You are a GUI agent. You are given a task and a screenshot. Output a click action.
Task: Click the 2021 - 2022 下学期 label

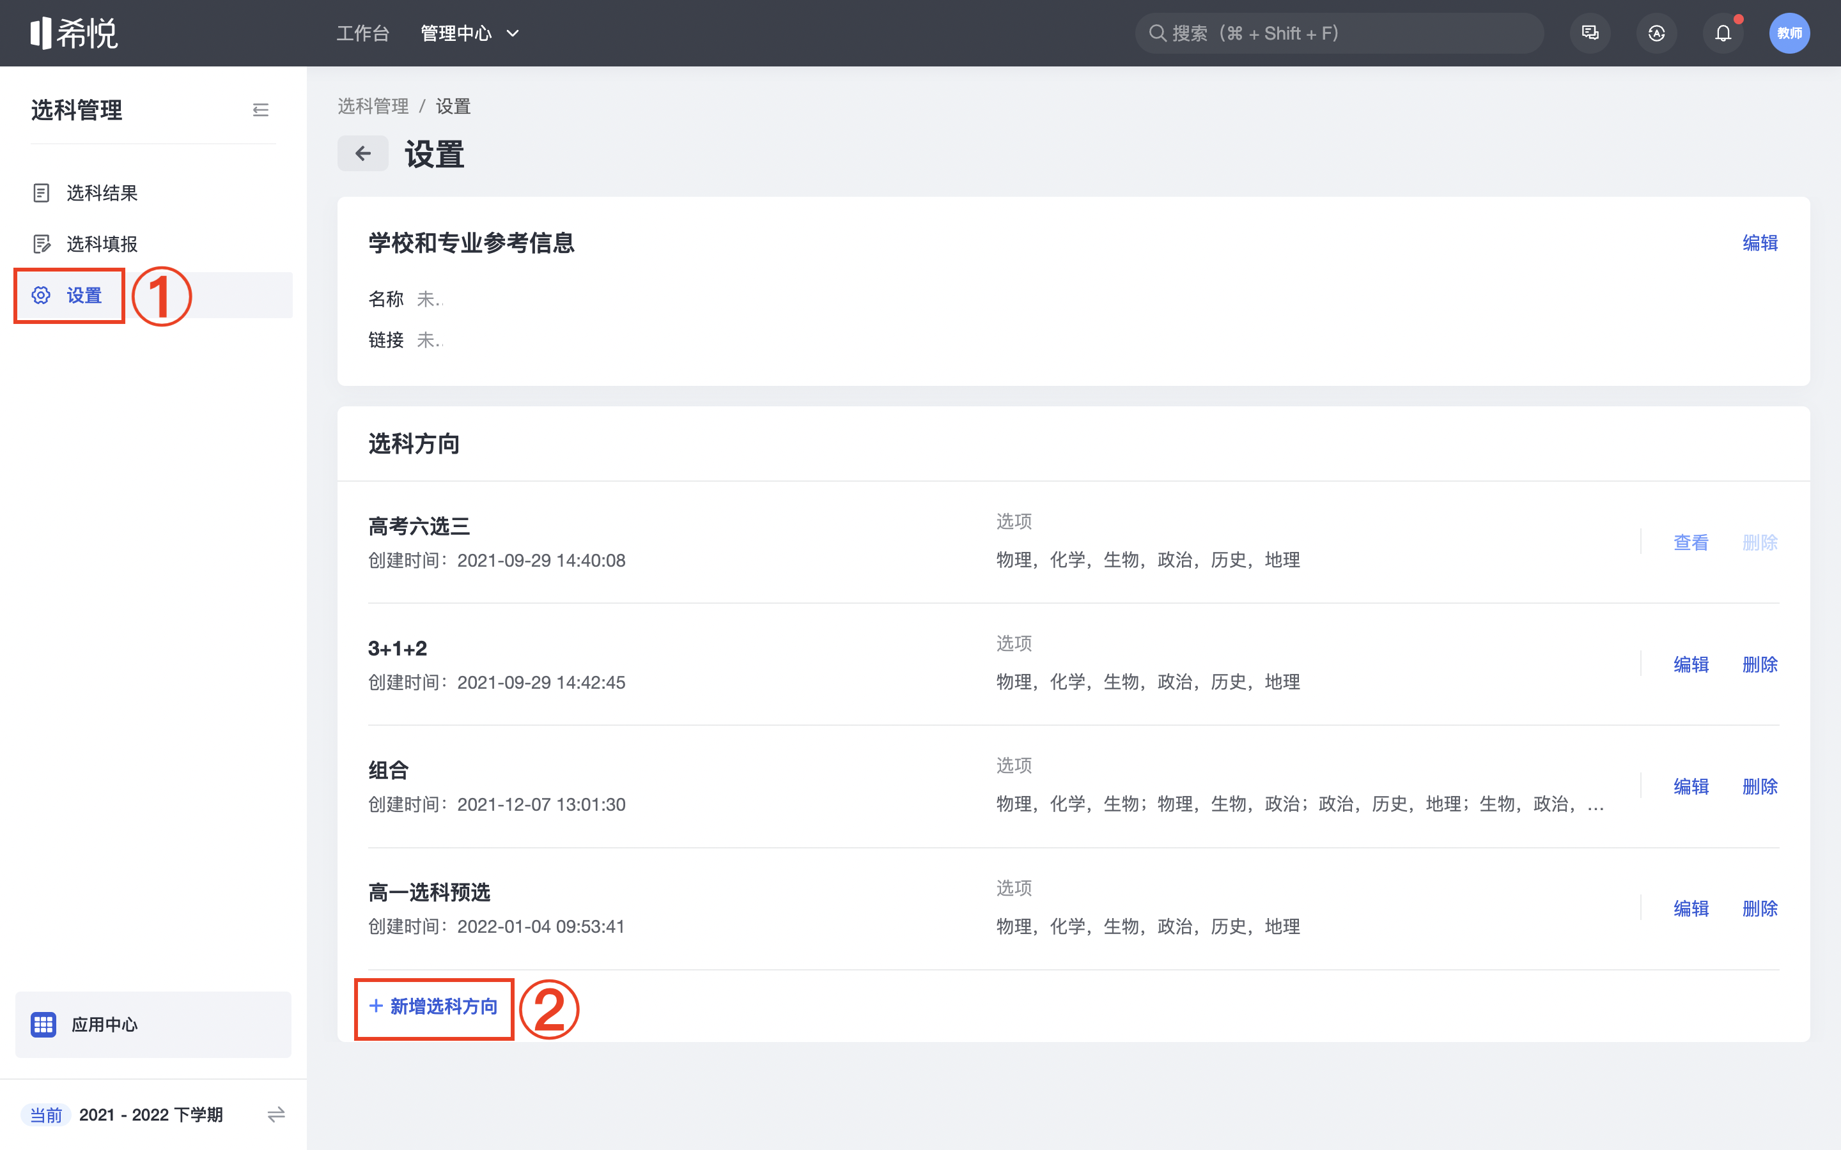(x=151, y=1115)
